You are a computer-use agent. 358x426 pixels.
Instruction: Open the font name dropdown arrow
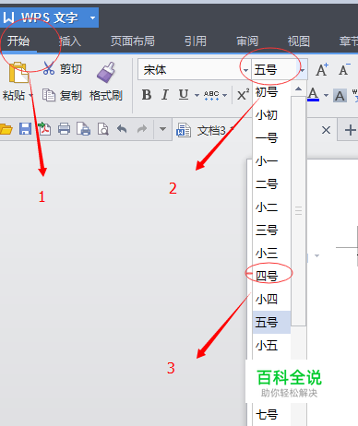[x=245, y=70]
